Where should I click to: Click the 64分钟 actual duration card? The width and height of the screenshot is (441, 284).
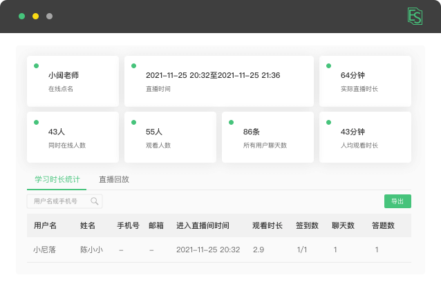[x=365, y=81]
